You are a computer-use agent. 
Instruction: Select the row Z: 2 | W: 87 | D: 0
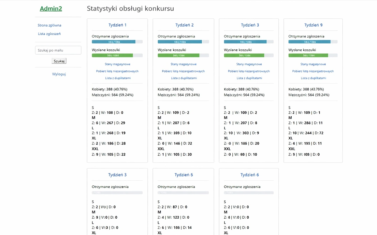(x=172, y=207)
